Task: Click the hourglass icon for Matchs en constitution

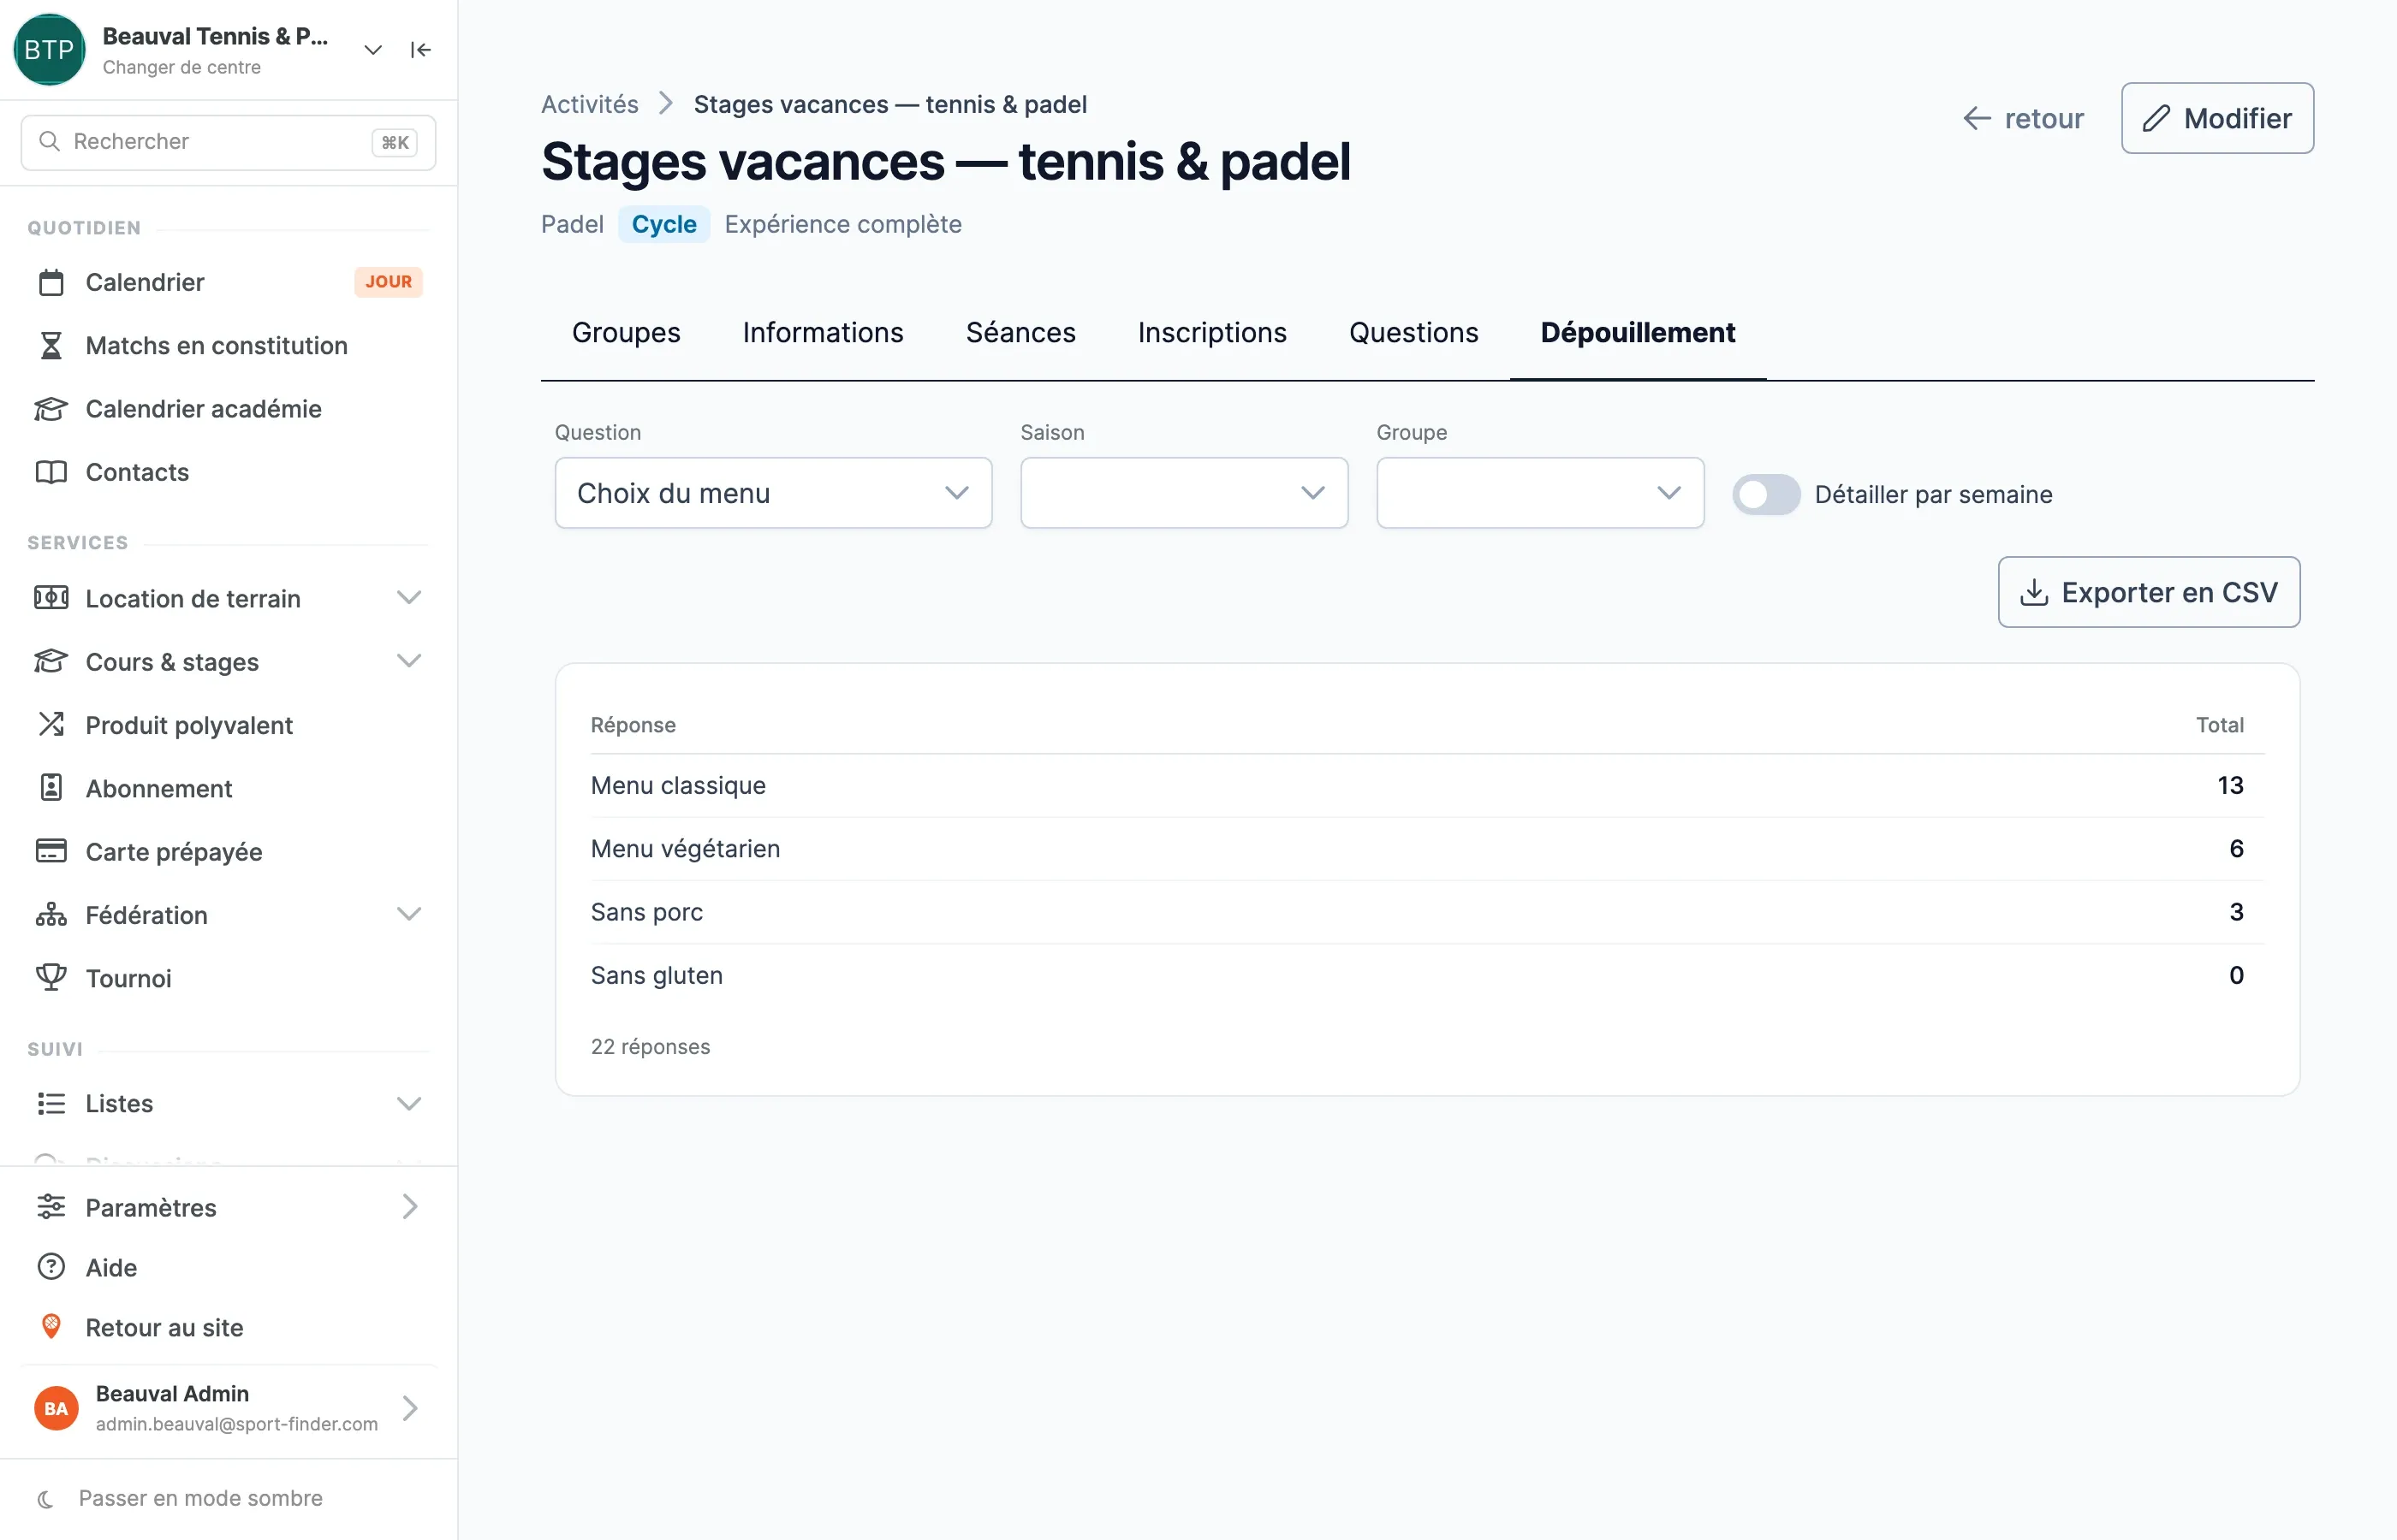Action: (51, 345)
